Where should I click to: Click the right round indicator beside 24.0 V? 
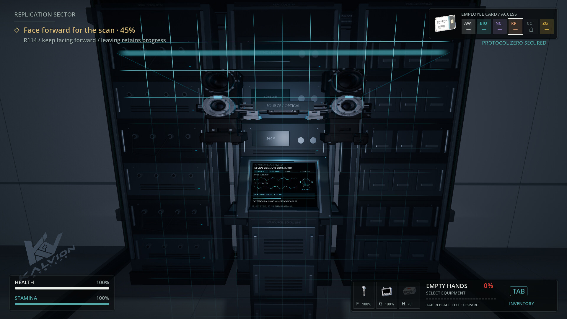coord(313,141)
